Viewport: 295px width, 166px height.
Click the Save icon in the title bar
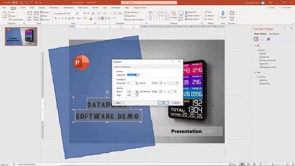click(x=22, y=3)
